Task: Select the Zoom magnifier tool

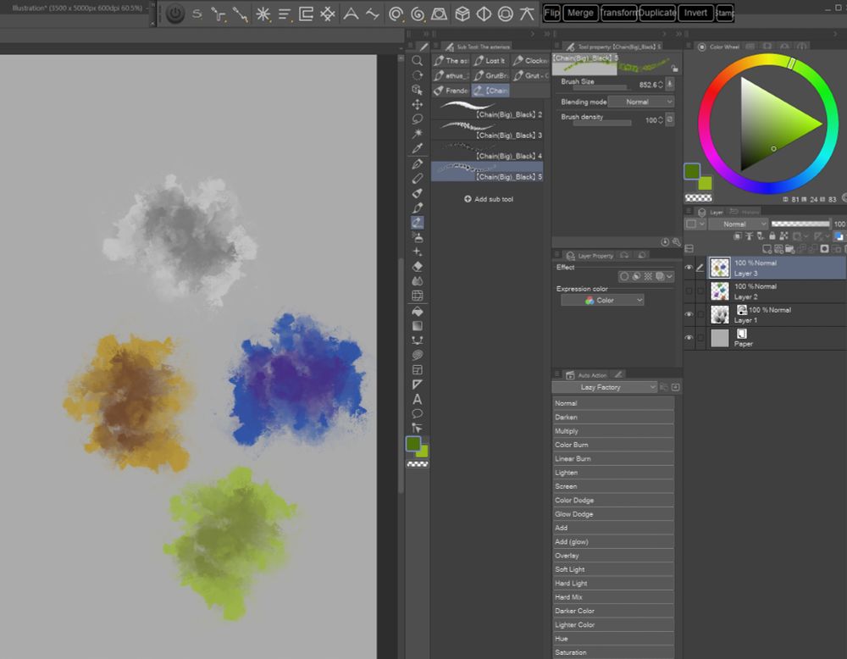Action: 417,60
